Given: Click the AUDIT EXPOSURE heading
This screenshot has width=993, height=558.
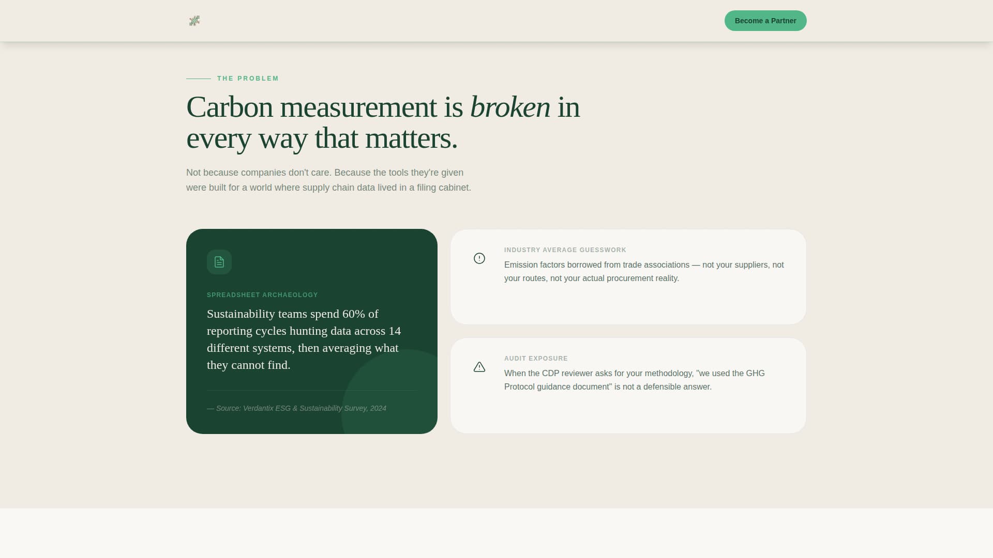Looking at the screenshot, I should (536, 359).
